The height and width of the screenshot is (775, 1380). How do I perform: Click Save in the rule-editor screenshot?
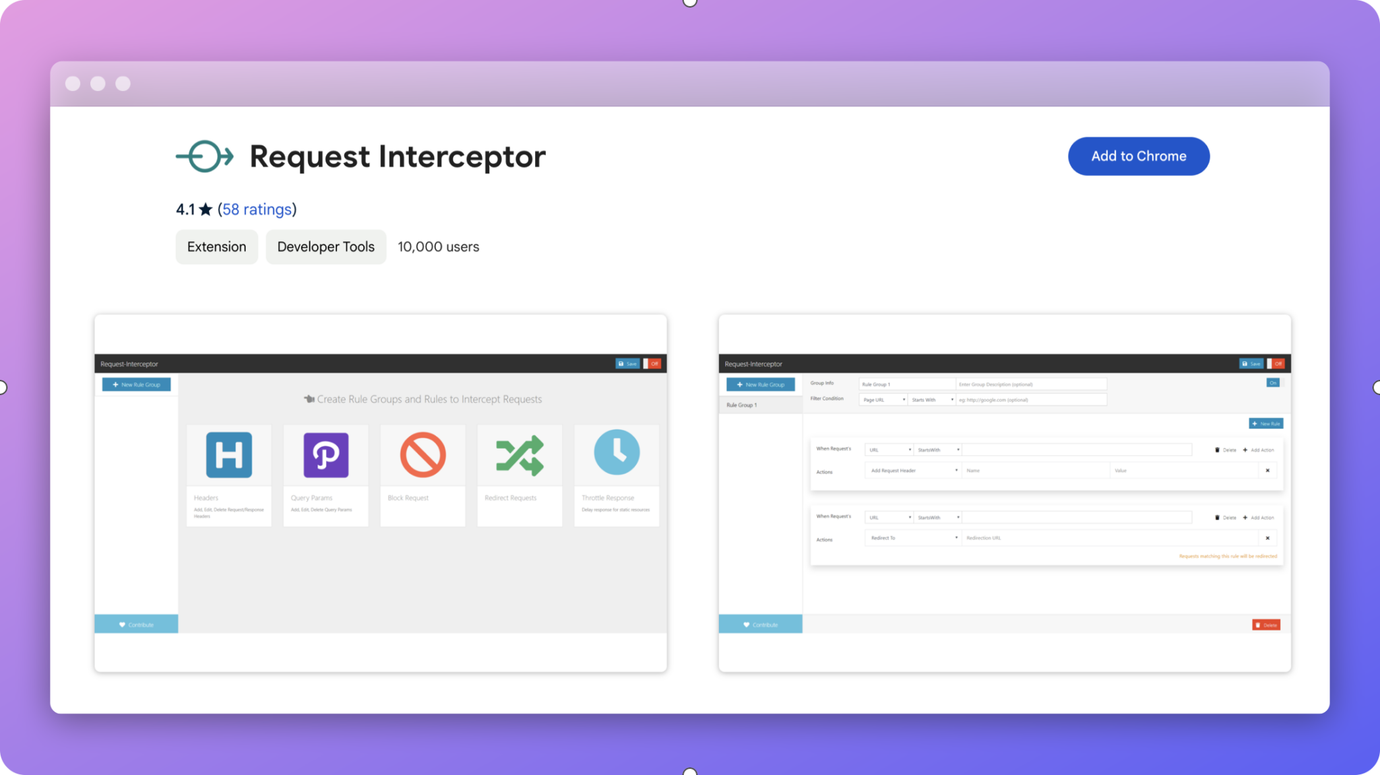(x=1251, y=364)
